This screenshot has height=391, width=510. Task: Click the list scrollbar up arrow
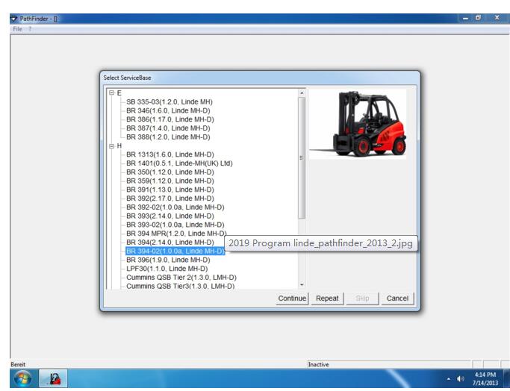tap(302, 93)
